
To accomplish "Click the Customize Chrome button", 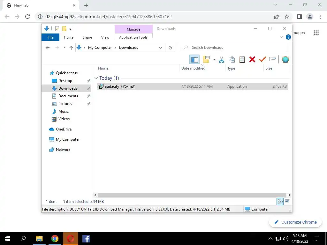I will point(295,222).
